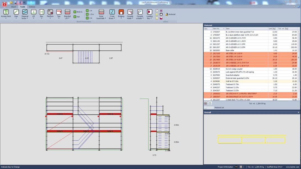Click the 2.57 bay dimension in plan view
Image resolution: width=301 pixels, height=169 pixels.
[x=111, y=58]
